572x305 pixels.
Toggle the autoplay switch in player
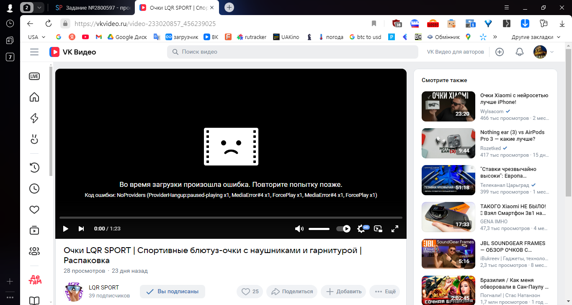[x=343, y=229]
